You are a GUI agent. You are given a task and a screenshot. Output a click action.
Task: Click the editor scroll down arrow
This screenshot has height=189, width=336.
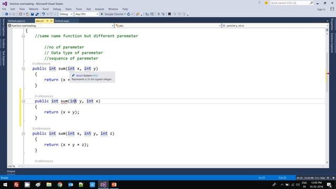pyautogui.click(x=327, y=162)
